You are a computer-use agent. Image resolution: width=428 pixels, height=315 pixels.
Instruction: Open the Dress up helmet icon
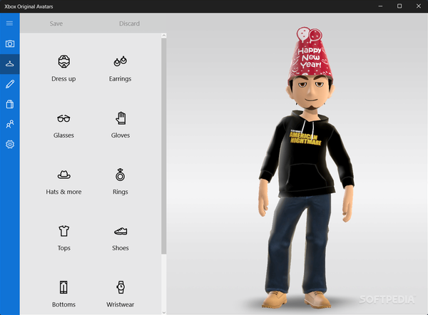coord(64,61)
